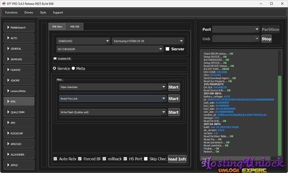The image size is (288, 173).
Task: Click the 'Read Partition Table... OK' log line
Action: click(x=218, y=136)
